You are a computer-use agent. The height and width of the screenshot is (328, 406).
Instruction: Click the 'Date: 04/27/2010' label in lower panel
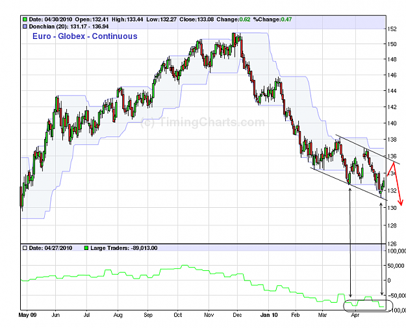point(51,248)
